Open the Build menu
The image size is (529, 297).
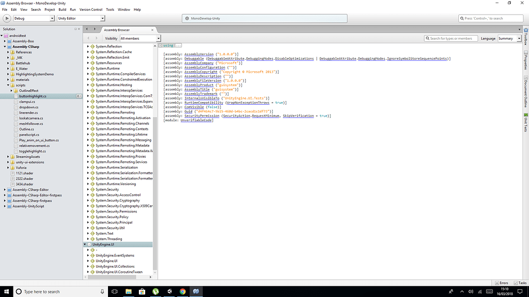tap(62, 9)
